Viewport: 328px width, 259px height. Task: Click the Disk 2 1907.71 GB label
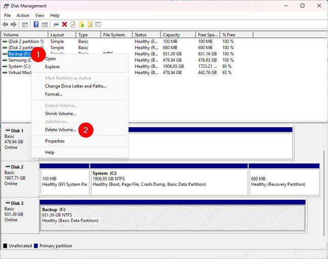tap(15, 178)
